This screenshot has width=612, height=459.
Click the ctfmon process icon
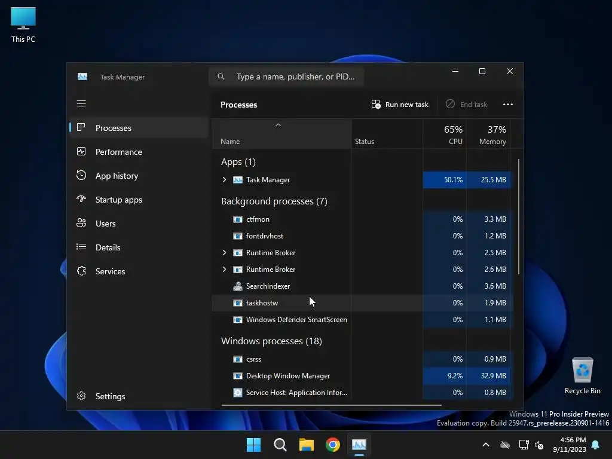238,219
